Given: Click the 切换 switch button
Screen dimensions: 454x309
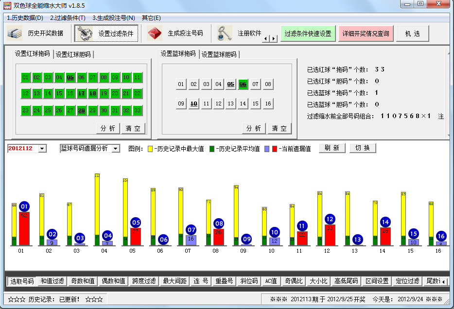Looking at the screenshot, I should (363, 148).
